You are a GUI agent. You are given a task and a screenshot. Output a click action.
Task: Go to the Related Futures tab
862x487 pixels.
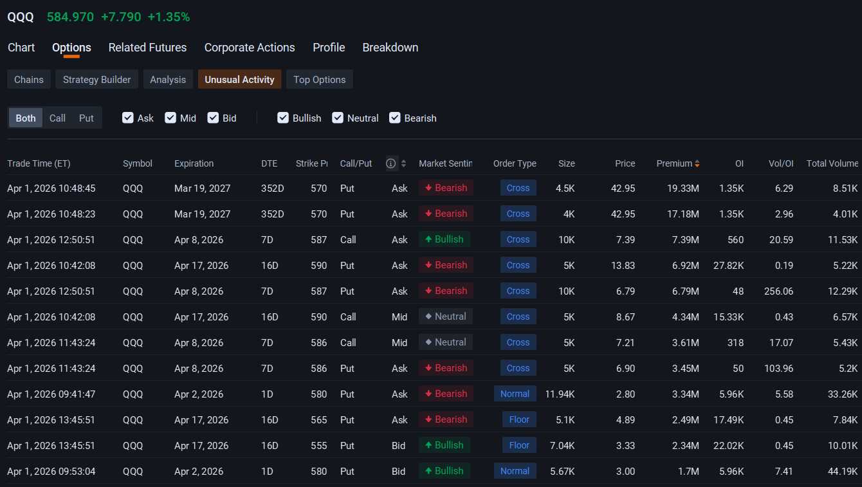147,48
